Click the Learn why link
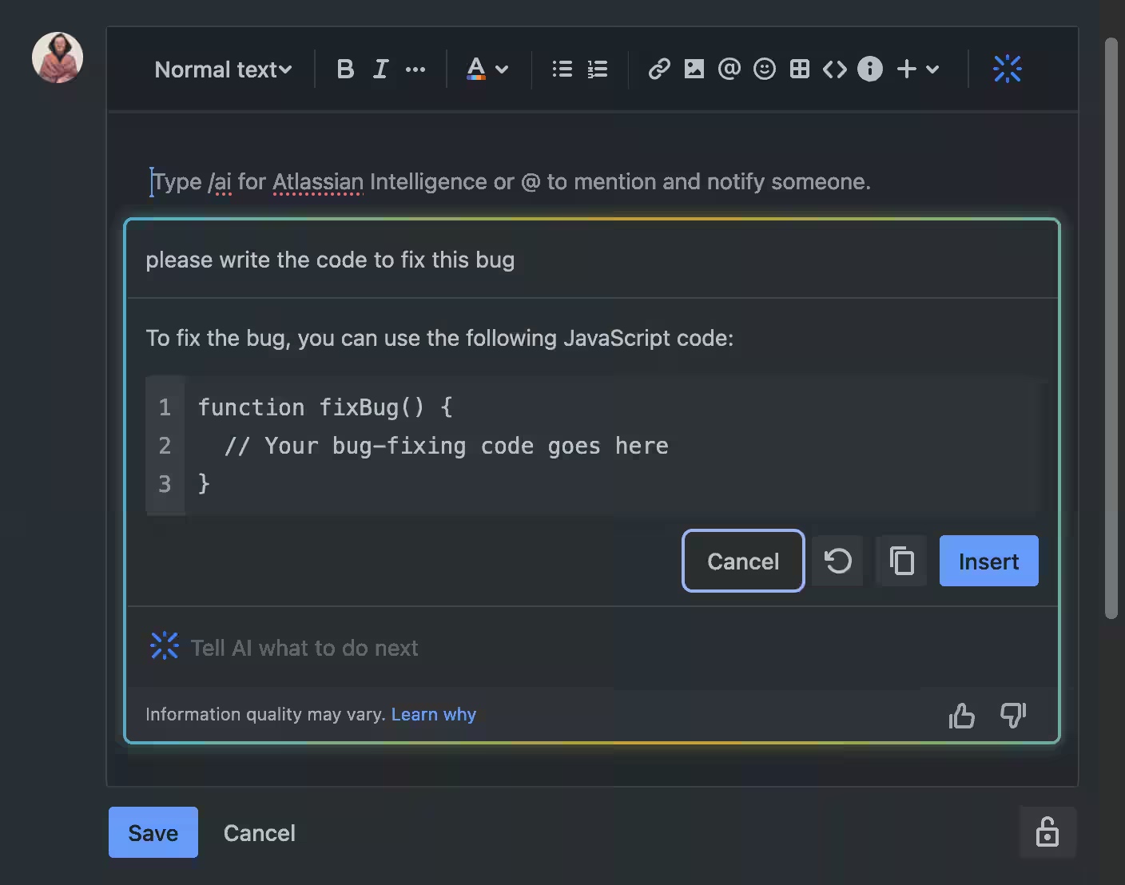The height and width of the screenshot is (885, 1125). (434, 714)
